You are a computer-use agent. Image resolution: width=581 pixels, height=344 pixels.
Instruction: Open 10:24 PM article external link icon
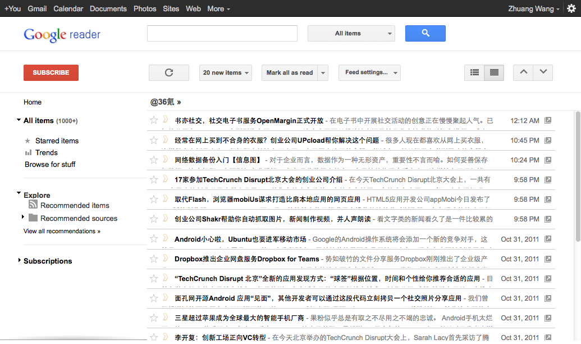(548, 160)
